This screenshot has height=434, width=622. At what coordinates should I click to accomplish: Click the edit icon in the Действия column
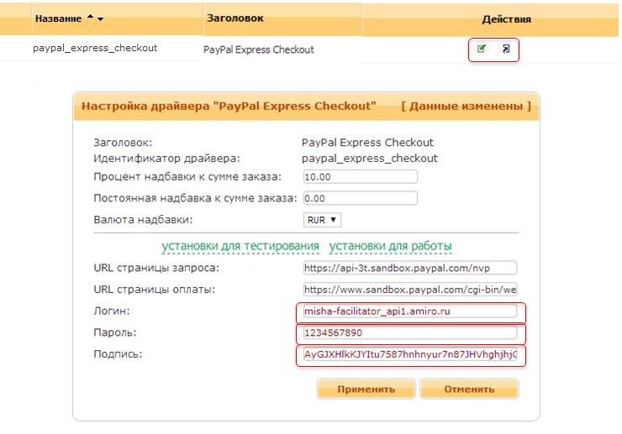(481, 49)
